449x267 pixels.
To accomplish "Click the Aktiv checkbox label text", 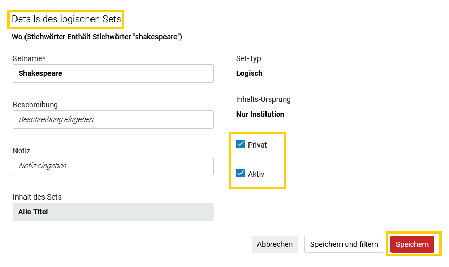I will (256, 174).
